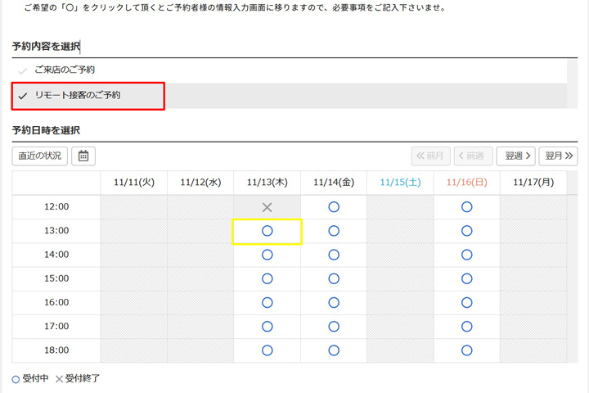Pick the 11/14 18:00 circle slot
Screen dimensions: 589x393
(334, 350)
